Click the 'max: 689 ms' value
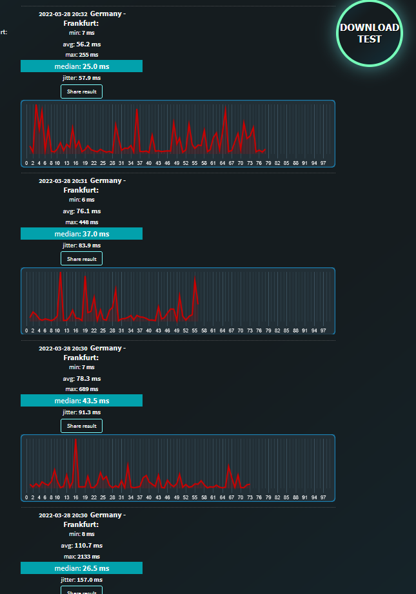 tap(82, 389)
